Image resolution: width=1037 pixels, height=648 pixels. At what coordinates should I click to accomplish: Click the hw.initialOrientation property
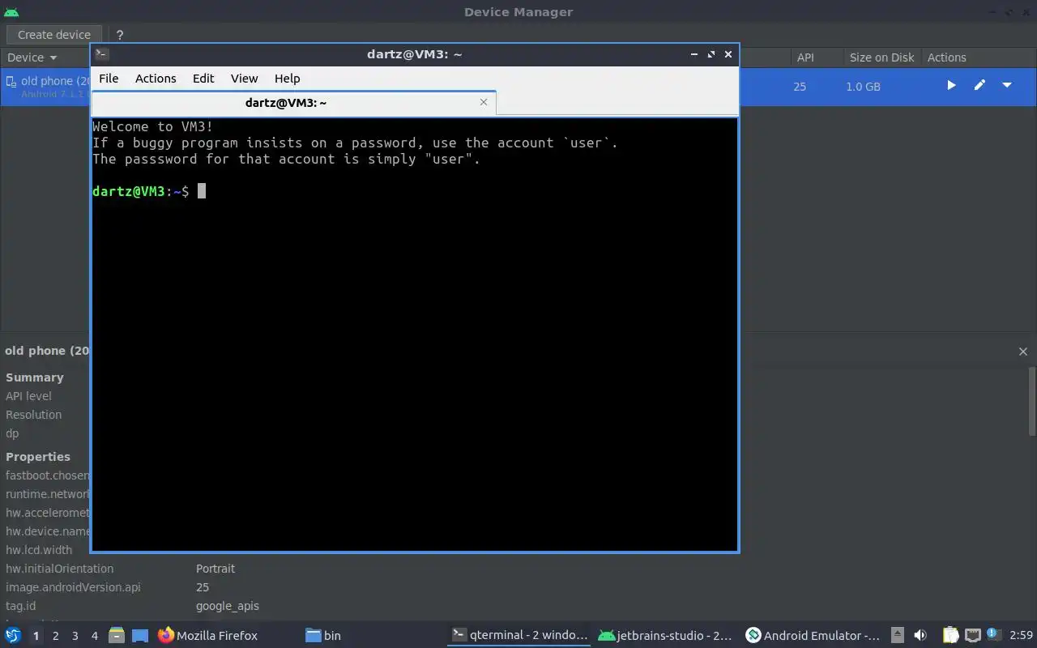(x=59, y=569)
